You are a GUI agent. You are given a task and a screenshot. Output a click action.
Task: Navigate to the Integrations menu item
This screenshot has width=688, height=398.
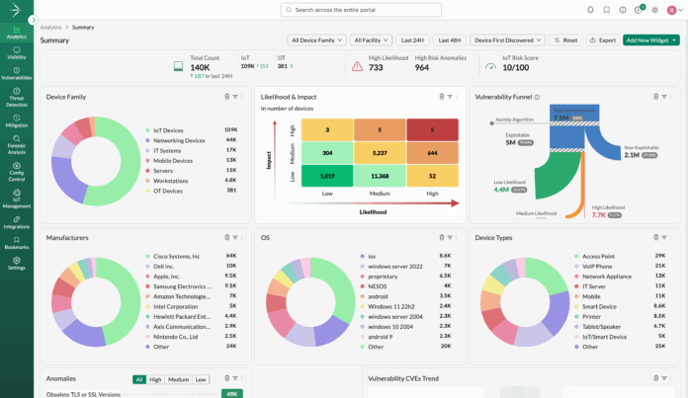click(x=16, y=223)
